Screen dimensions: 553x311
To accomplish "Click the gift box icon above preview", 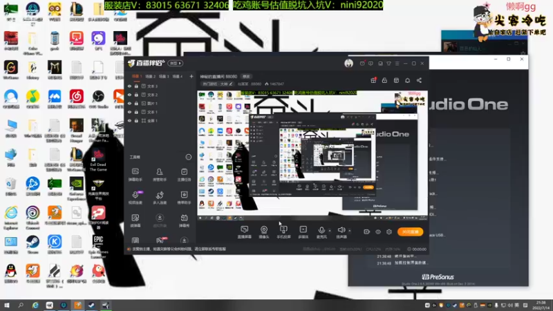I will point(373,80).
